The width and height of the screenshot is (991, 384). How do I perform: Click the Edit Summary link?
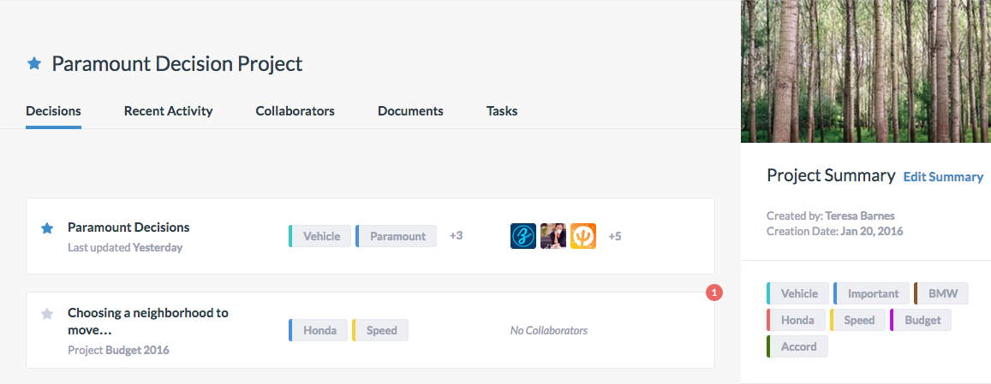(943, 177)
